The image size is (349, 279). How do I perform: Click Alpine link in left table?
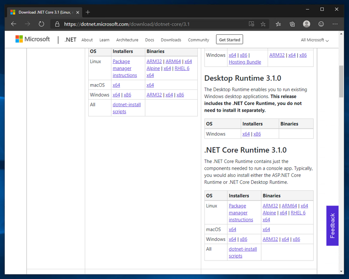point(153,68)
